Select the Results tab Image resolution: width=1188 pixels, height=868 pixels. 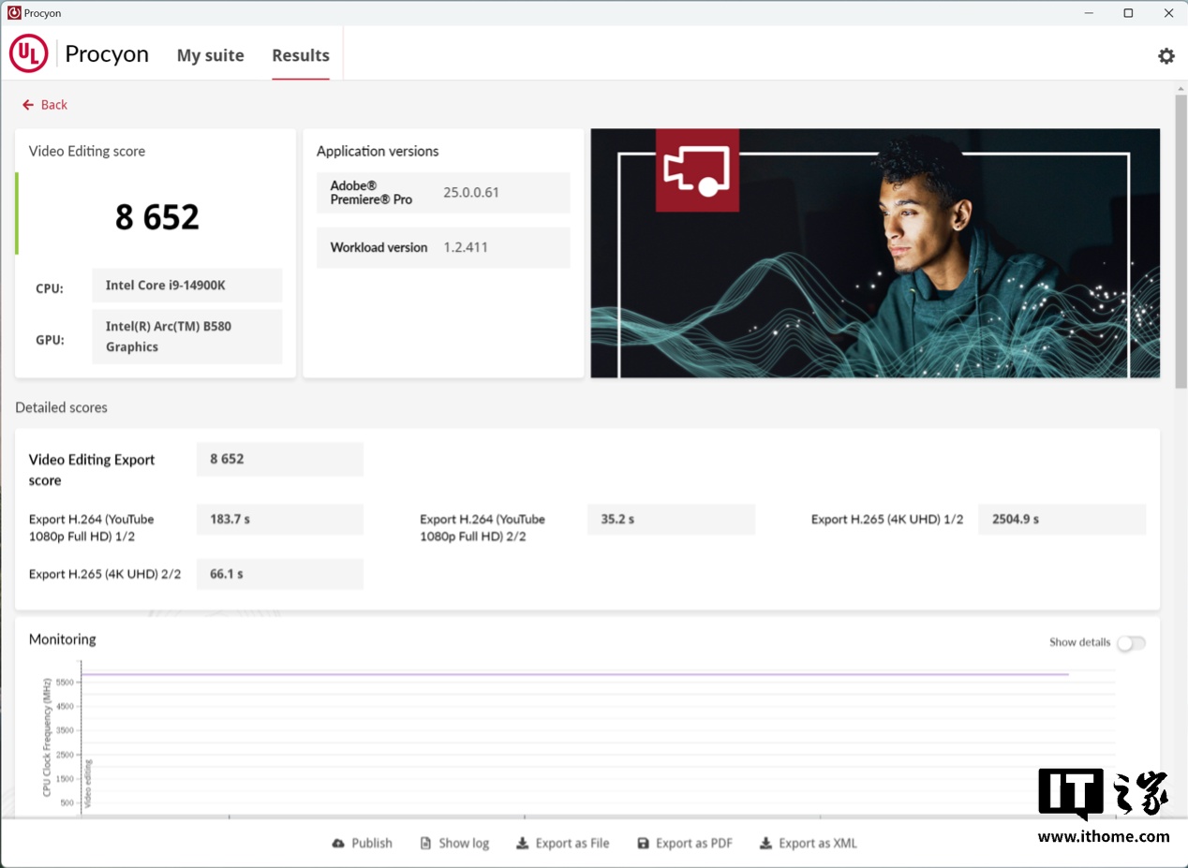point(300,56)
